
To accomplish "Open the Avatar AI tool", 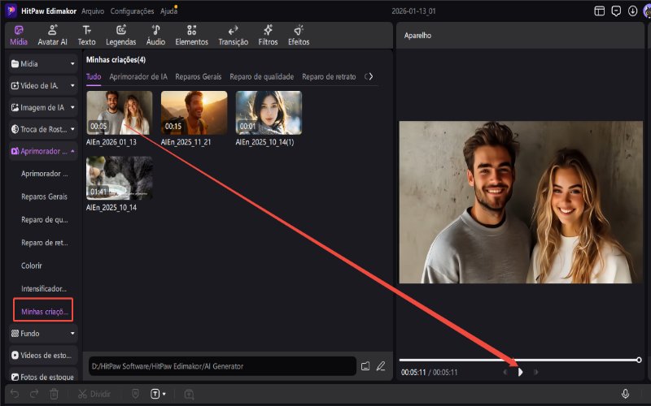I will point(53,34).
